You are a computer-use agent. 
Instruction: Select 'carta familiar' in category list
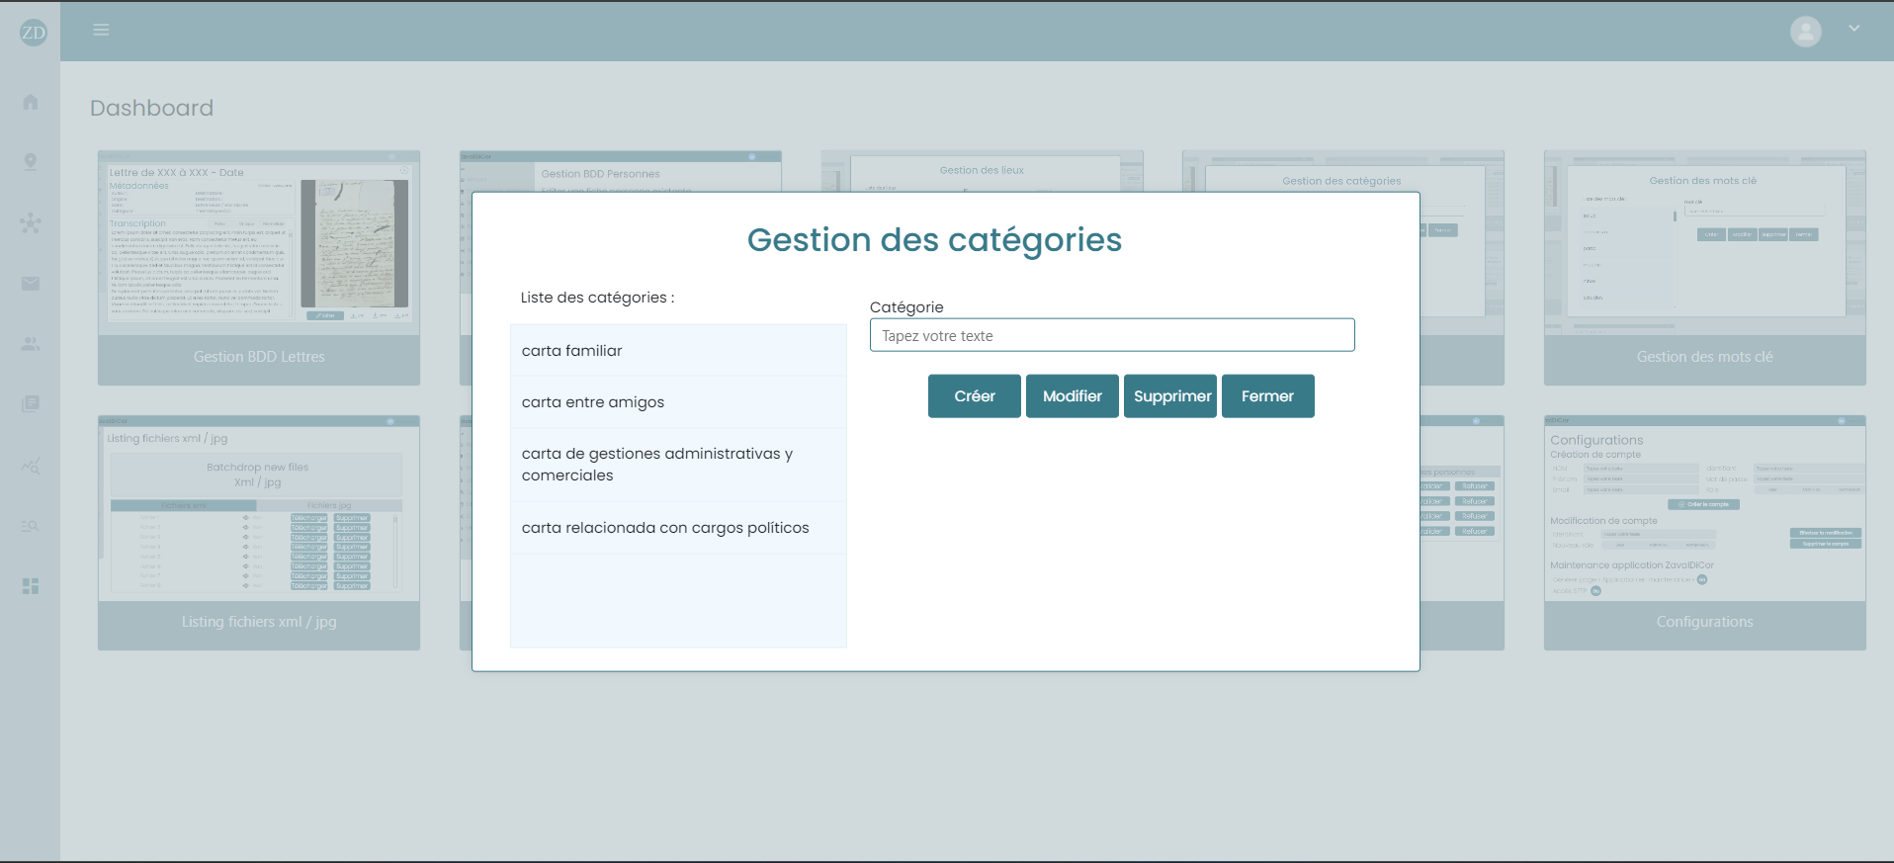point(677,351)
